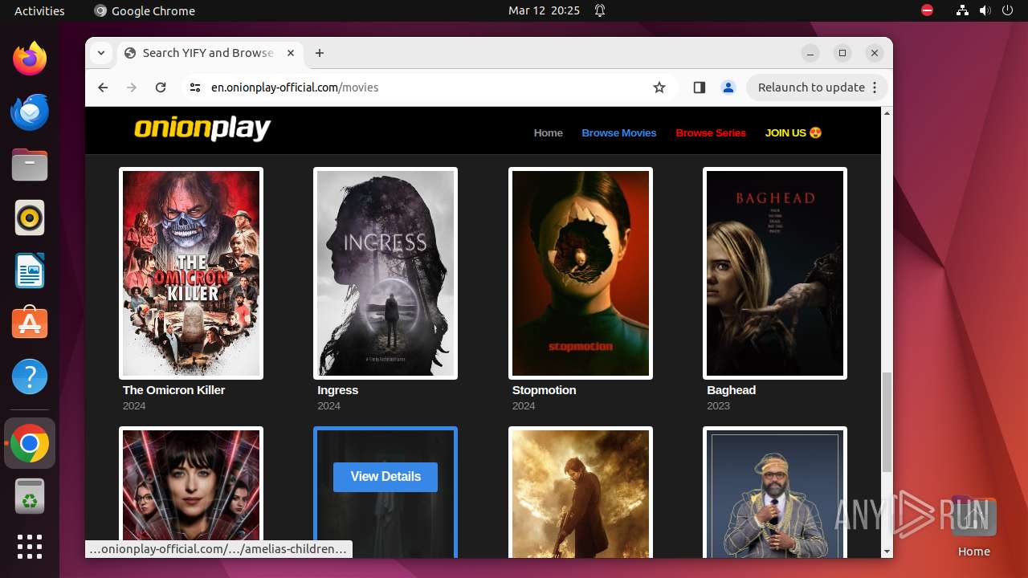Open the Trash in the dock
The height and width of the screenshot is (578, 1028).
tap(30, 496)
